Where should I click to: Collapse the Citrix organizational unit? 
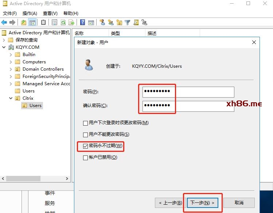coord(11,98)
